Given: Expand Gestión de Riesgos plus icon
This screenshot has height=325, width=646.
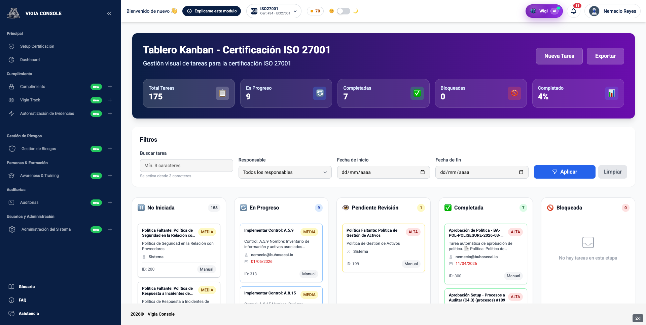Looking at the screenshot, I should [110, 149].
